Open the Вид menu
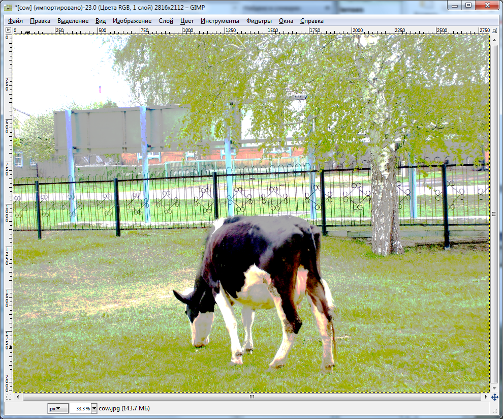 coord(101,21)
